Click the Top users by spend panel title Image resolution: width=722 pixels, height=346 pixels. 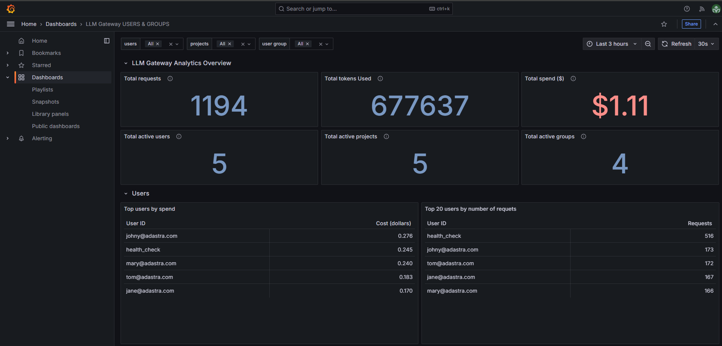(150, 209)
